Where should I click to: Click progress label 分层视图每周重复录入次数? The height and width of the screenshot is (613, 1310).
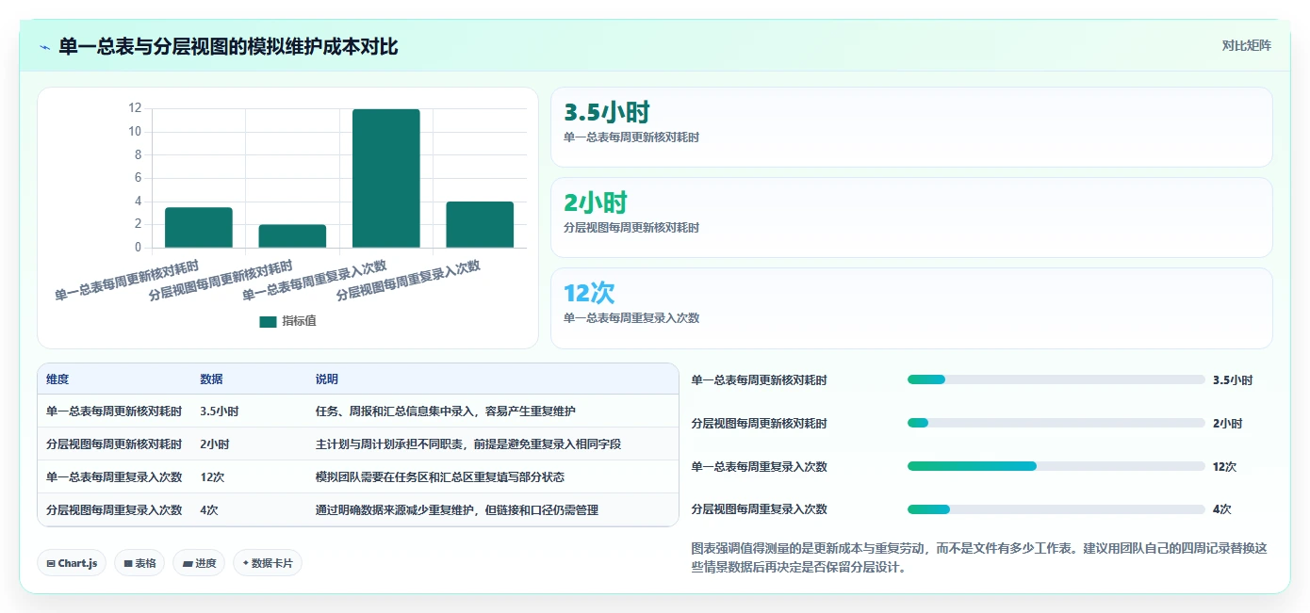(759, 509)
